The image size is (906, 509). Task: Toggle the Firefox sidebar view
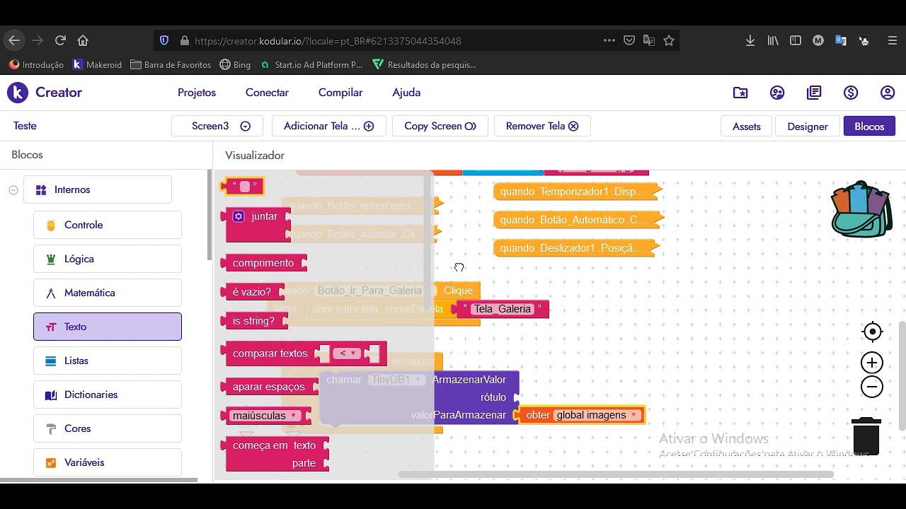coord(796,41)
